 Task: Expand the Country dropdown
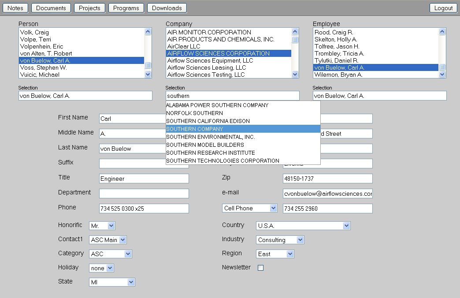pos(303,226)
